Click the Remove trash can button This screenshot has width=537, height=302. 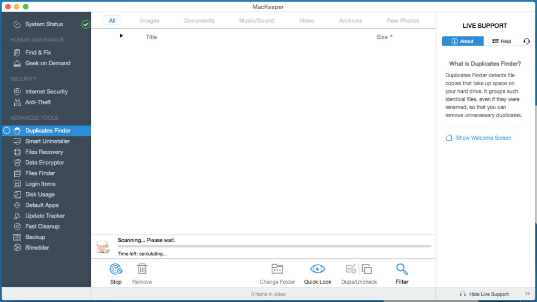[x=142, y=274]
